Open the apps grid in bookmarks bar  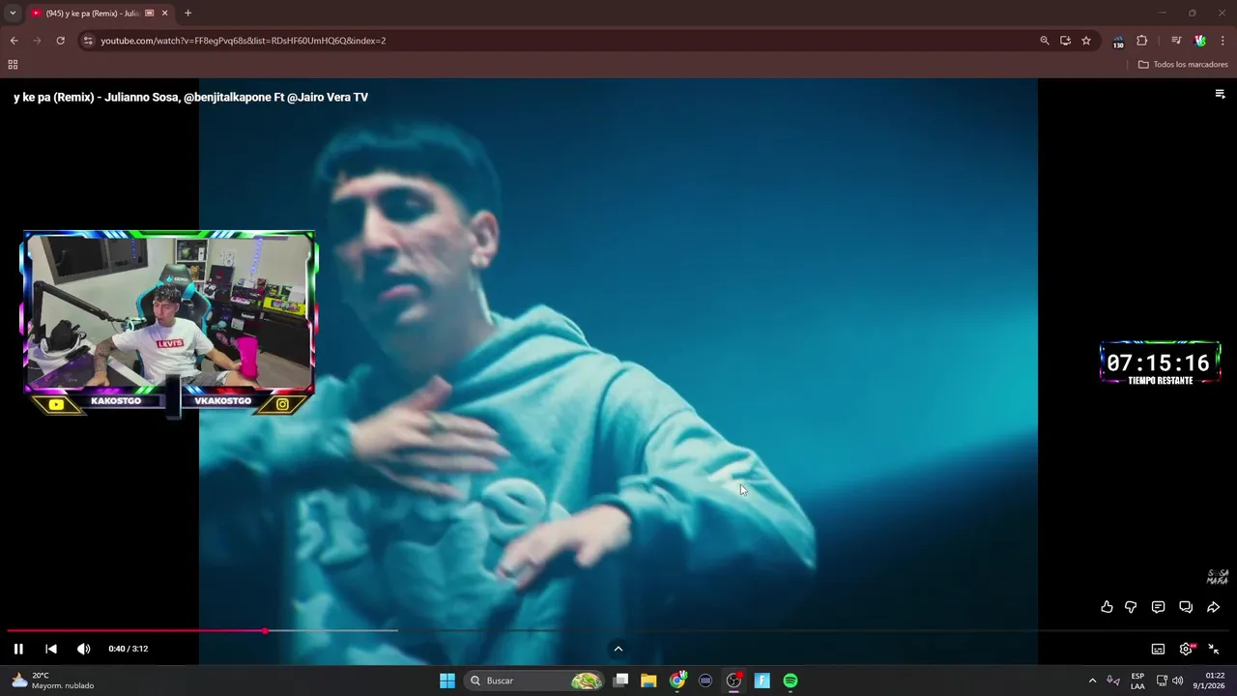pyautogui.click(x=13, y=64)
